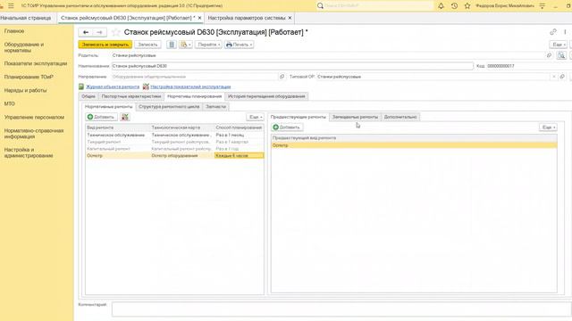The width and height of the screenshot is (572, 321).
Task: Open the Главное section
Action: [14, 31]
